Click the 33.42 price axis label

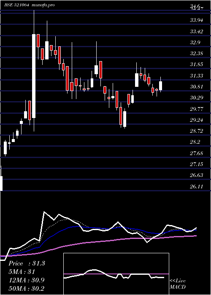pos(197,31)
